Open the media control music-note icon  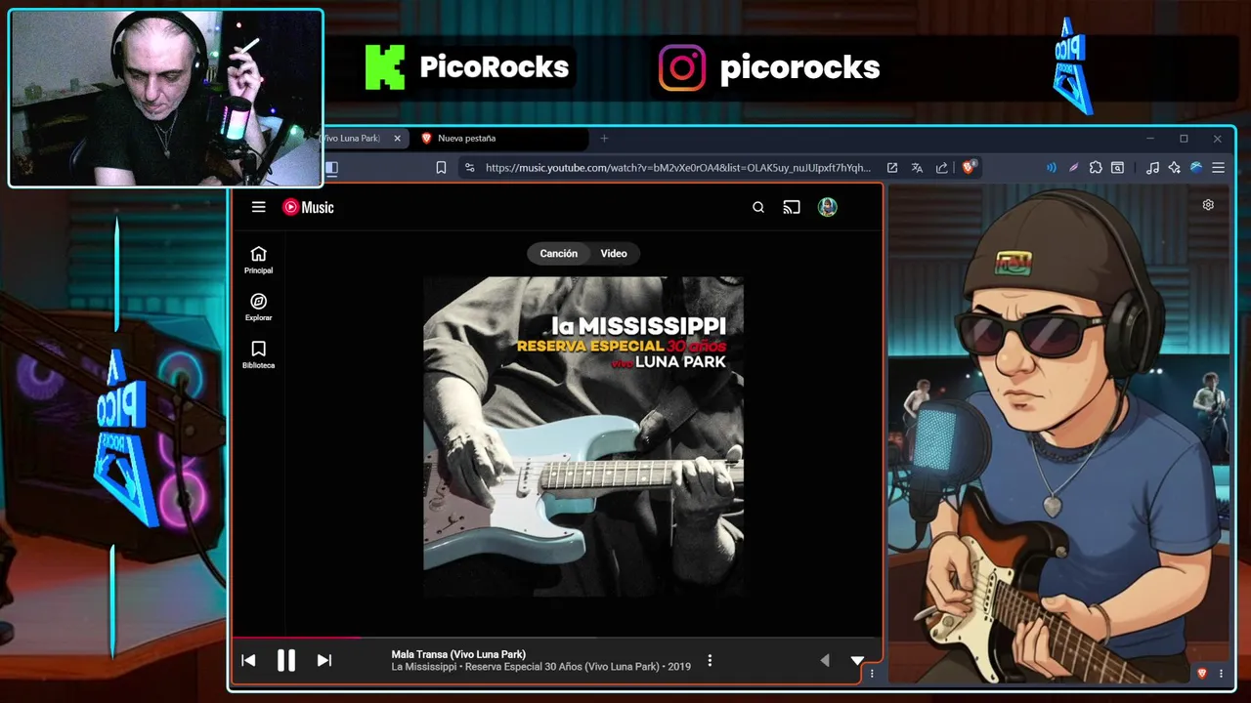(1152, 168)
